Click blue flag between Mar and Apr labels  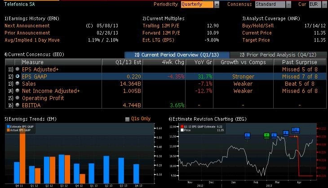tap(286, 133)
